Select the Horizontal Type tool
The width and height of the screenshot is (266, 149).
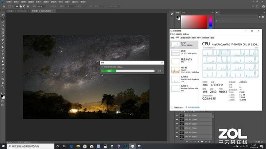3,72
